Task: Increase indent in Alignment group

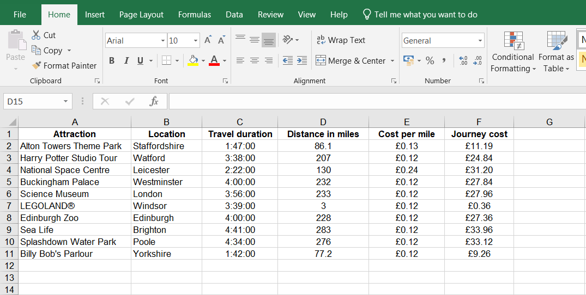Action: click(x=301, y=60)
